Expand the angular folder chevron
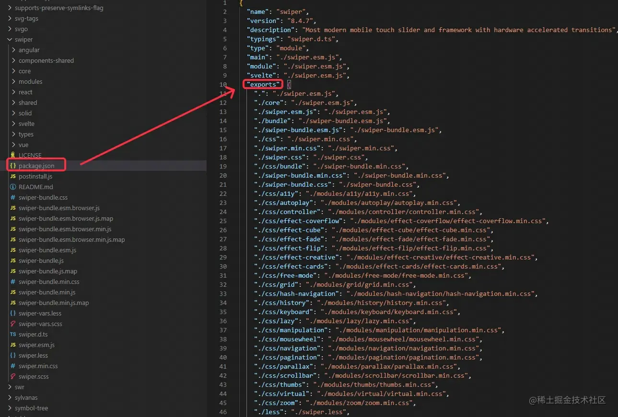The height and width of the screenshot is (417, 618). [13, 50]
